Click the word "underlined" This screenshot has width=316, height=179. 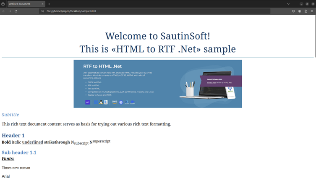[32, 142]
